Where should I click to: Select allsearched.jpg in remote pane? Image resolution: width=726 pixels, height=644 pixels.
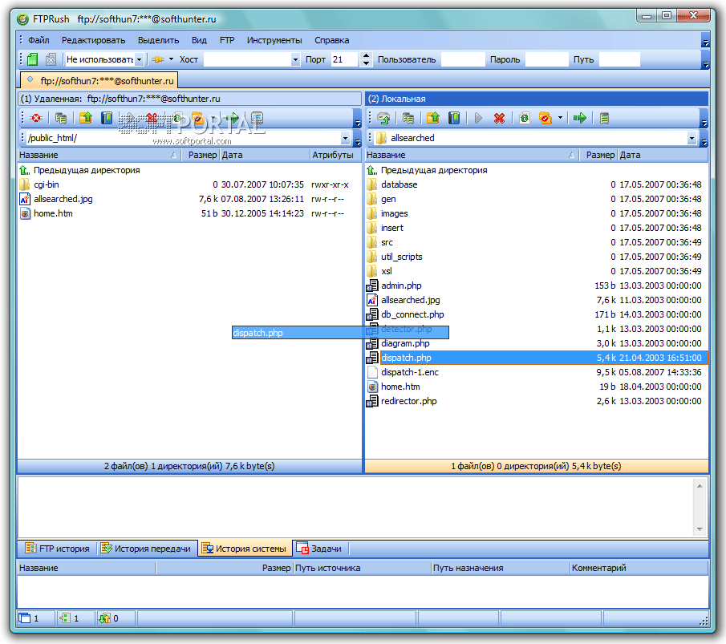(63, 199)
